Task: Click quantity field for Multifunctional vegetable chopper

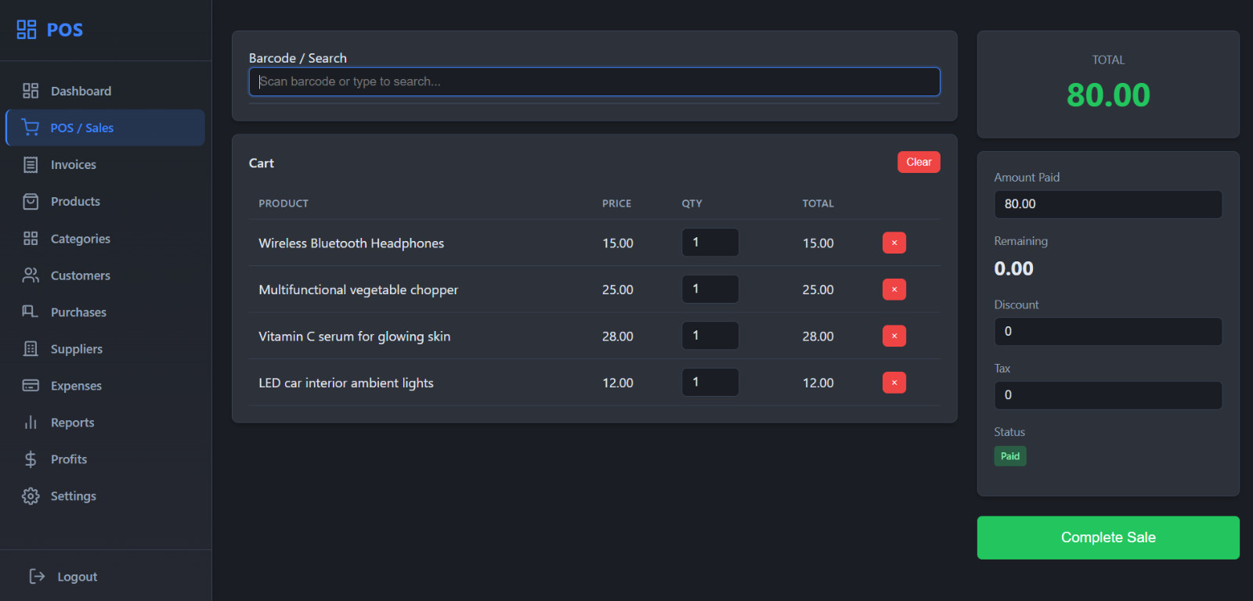Action: point(710,289)
